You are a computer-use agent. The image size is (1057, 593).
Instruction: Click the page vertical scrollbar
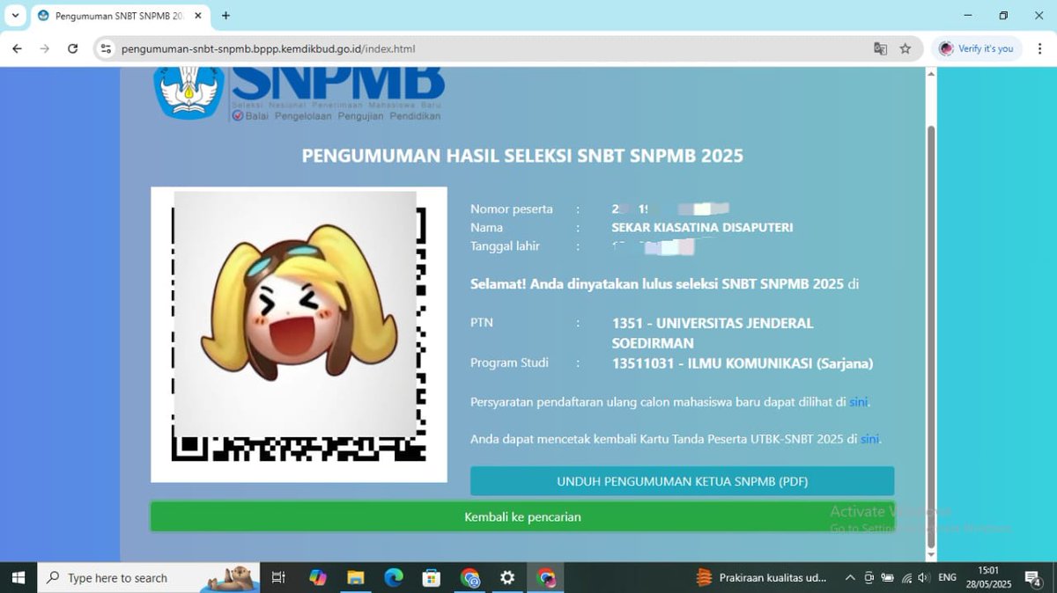931,338
